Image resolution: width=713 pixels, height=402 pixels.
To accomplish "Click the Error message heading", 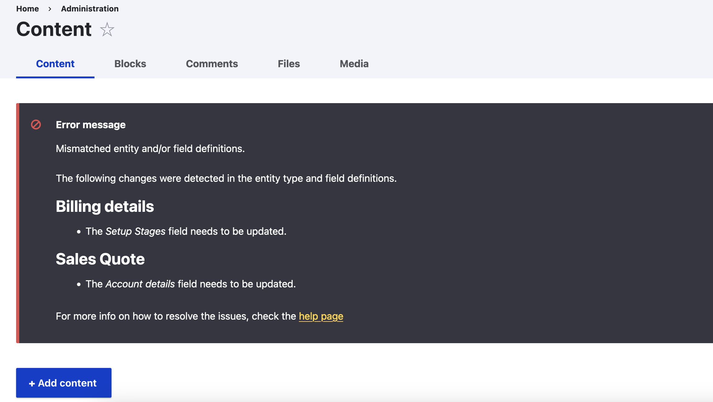I will coord(91,125).
